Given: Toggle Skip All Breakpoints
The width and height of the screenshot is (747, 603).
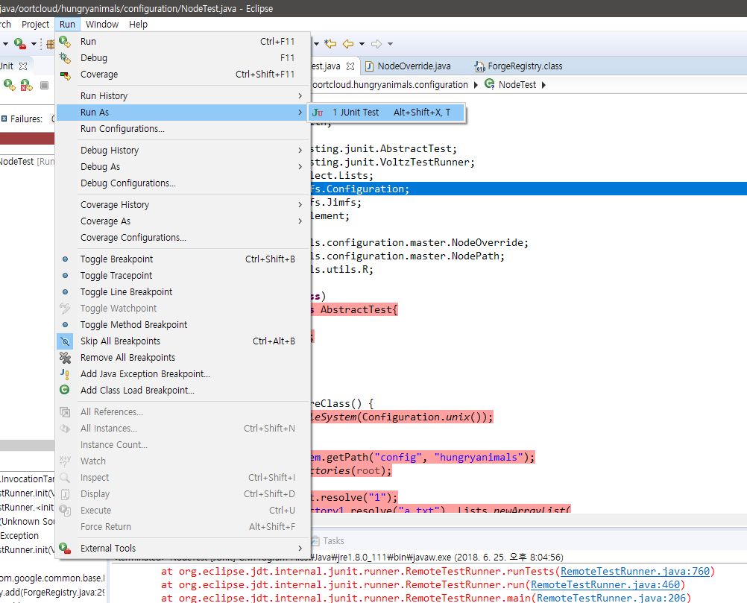Looking at the screenshot, I should pos(181,341).
